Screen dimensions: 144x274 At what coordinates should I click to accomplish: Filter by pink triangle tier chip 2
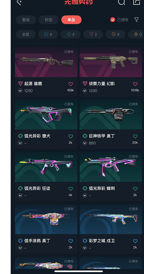point(93,34)
